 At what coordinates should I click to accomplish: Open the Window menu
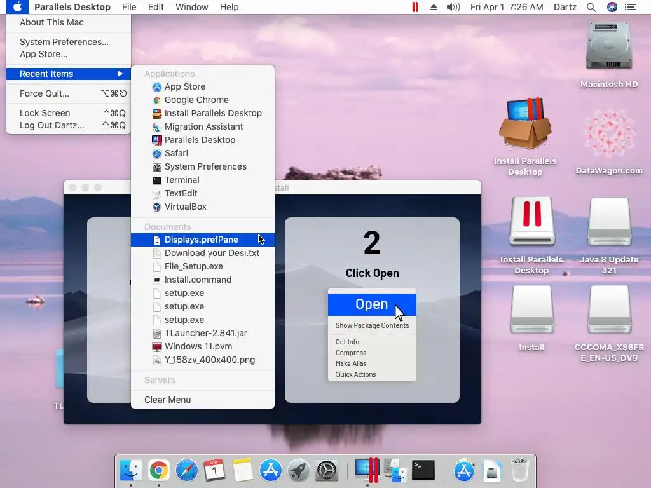coord(192,7)
